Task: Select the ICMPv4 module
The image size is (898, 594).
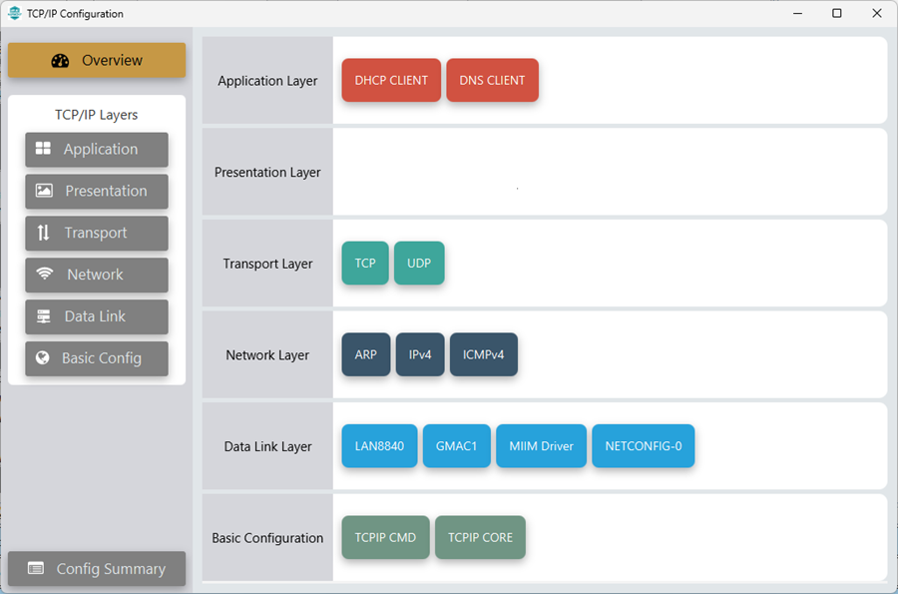Action: pyautogui.click(x=484, y=354)
